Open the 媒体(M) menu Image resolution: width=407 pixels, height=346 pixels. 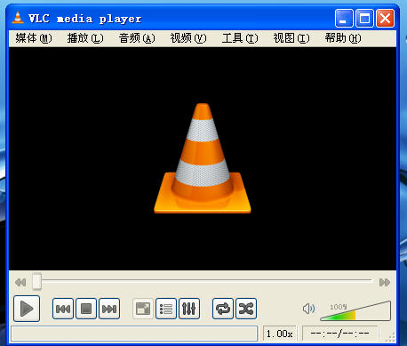coord(34,38)
